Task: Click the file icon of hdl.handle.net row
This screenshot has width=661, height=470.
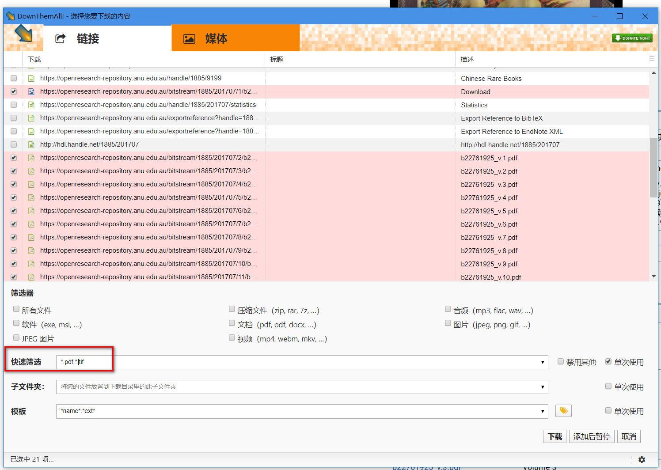Action: pos(31,144)
